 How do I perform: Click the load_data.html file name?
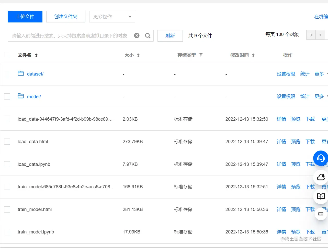click(33, 142)
